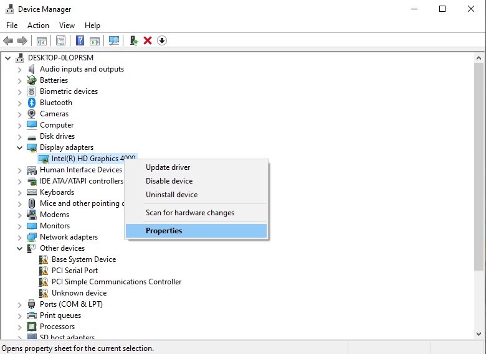Expand the Processors node
The width and height of the screenshot is (486, 354).
(x=19, y=327)
